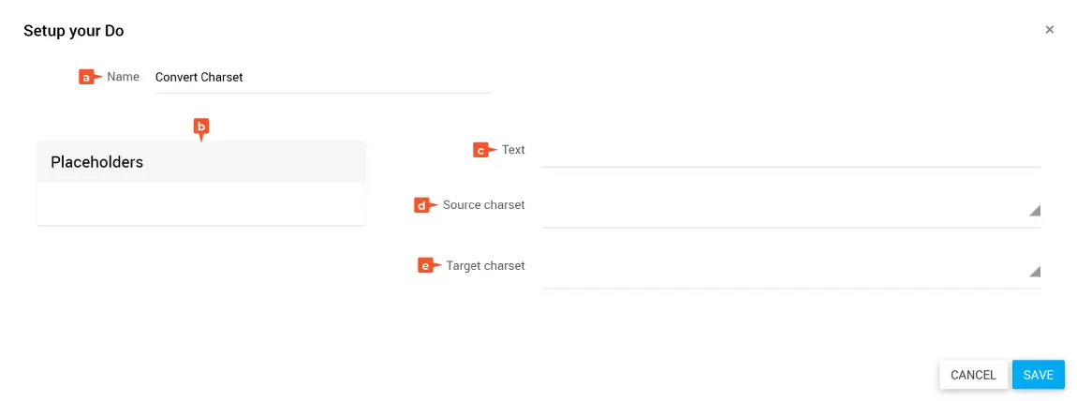Click the Source charset label
The image size is (1077, 401).
click(483, 205)
